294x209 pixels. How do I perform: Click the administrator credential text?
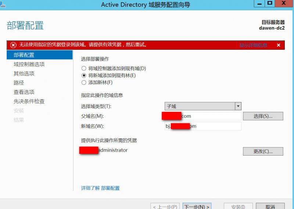(x=113, y=150)
